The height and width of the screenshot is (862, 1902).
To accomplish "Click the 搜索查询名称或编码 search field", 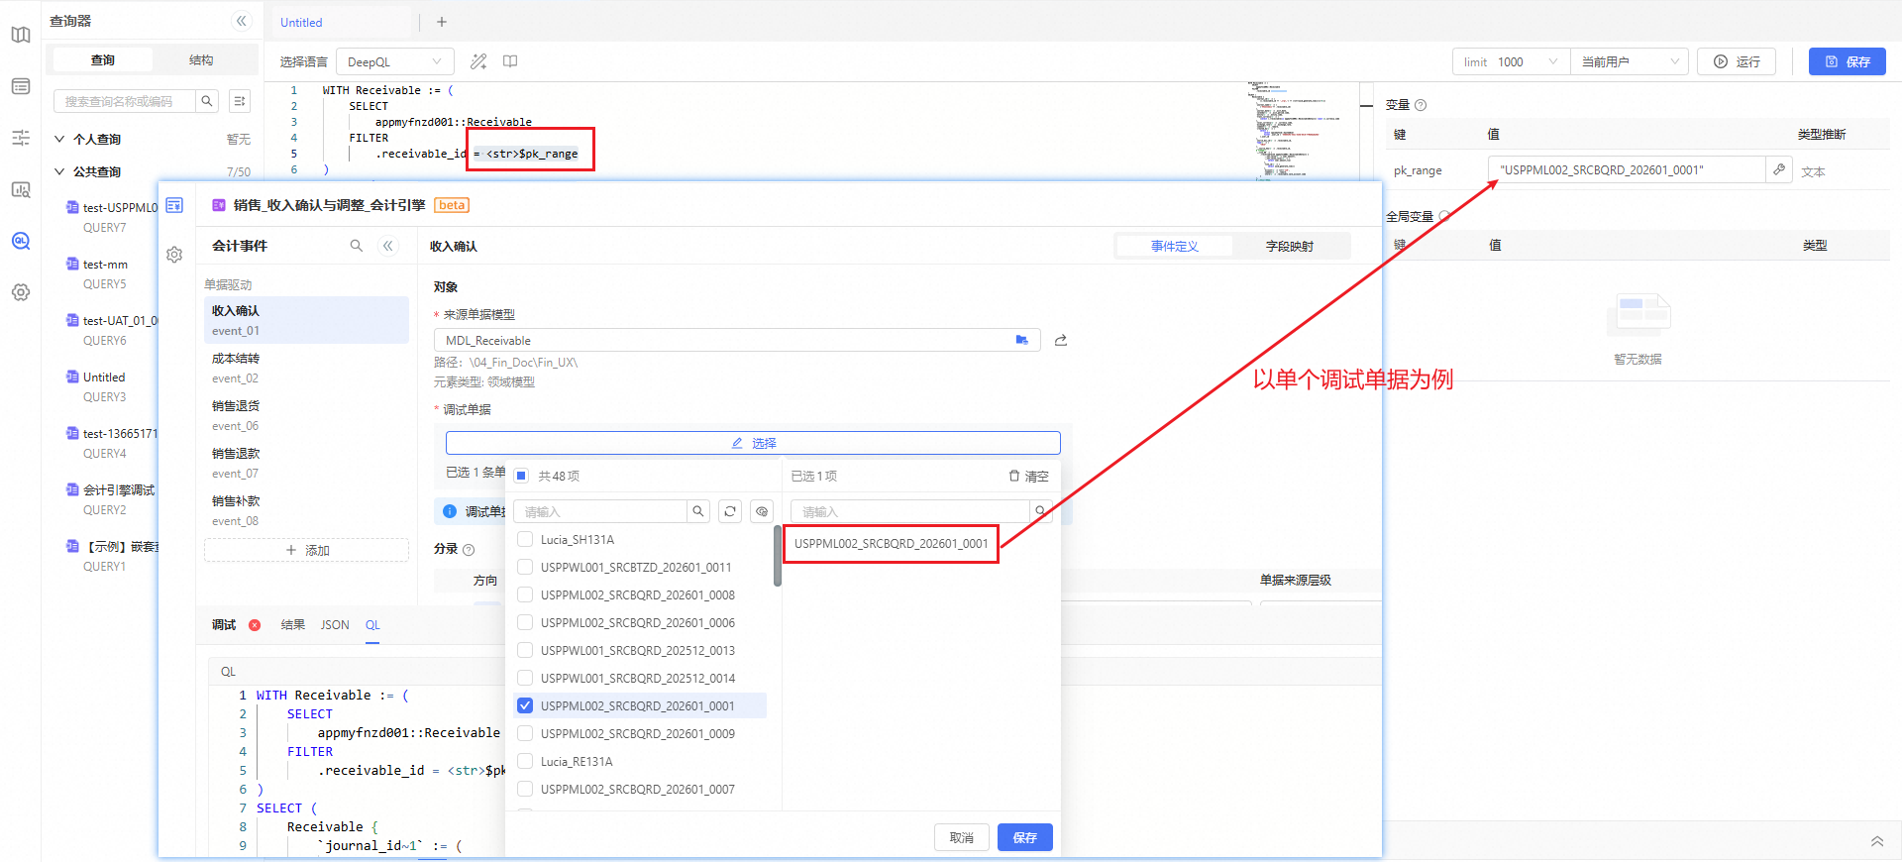I will [124, 101].
